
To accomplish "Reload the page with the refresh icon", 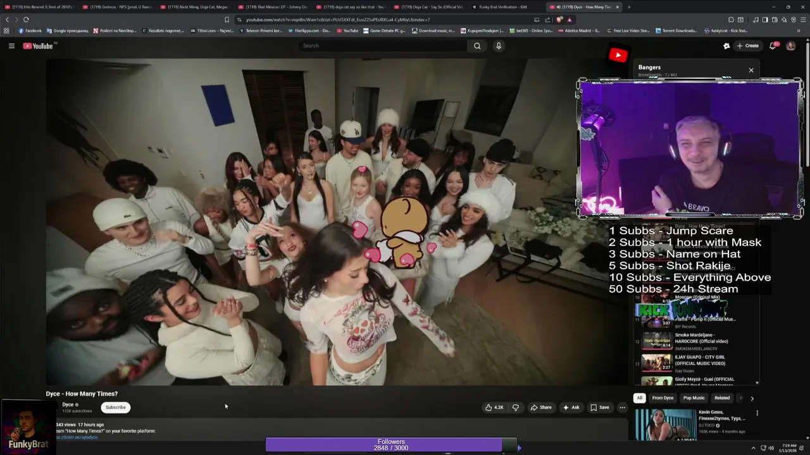I will pos(26,20).
